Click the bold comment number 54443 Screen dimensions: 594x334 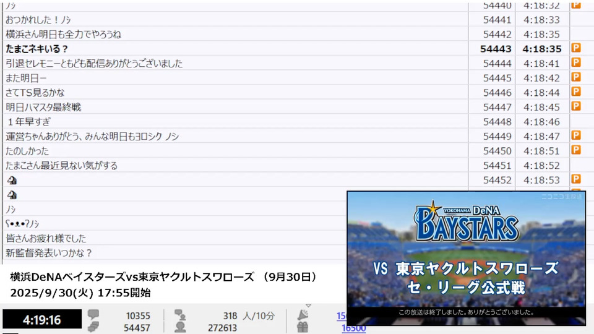pos(496,49)
